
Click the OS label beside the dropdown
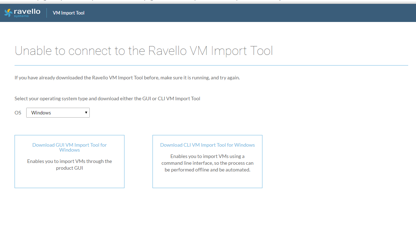pyautogui.click(x=18, y=113)
